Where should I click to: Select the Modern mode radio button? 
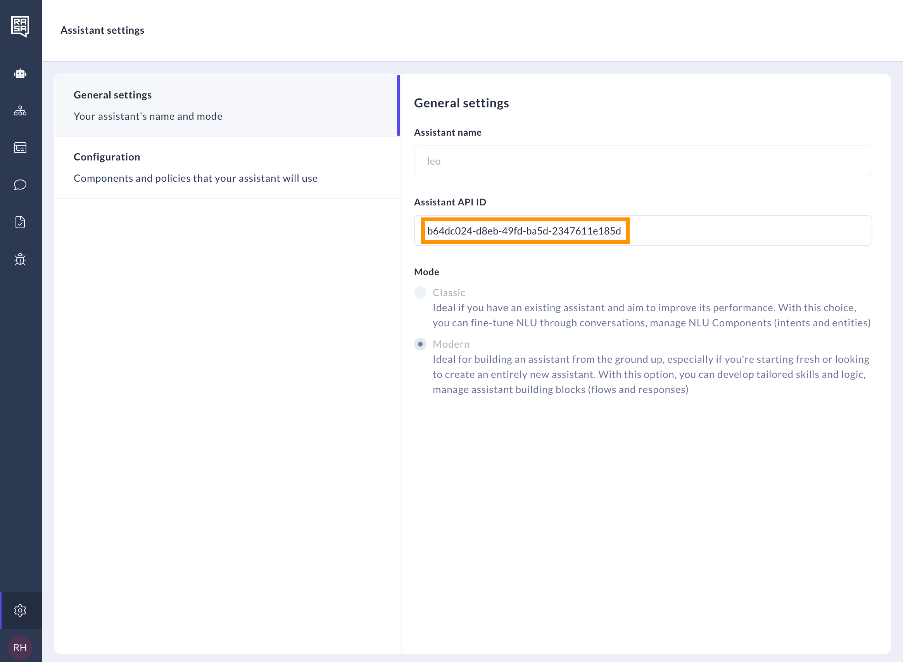pos(420,344)
